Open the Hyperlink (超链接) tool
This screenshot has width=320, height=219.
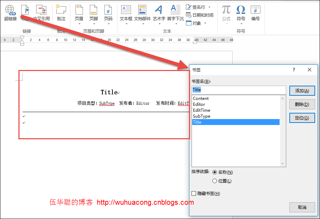[10, 13]
